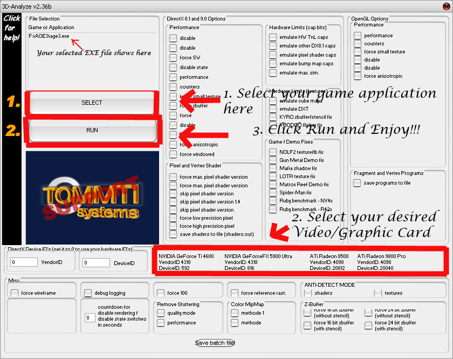This screenshot has width=453, height=359.
Task: Toggle 'emulate max. sim.' checkbox
Action: [x=273, y=73]
